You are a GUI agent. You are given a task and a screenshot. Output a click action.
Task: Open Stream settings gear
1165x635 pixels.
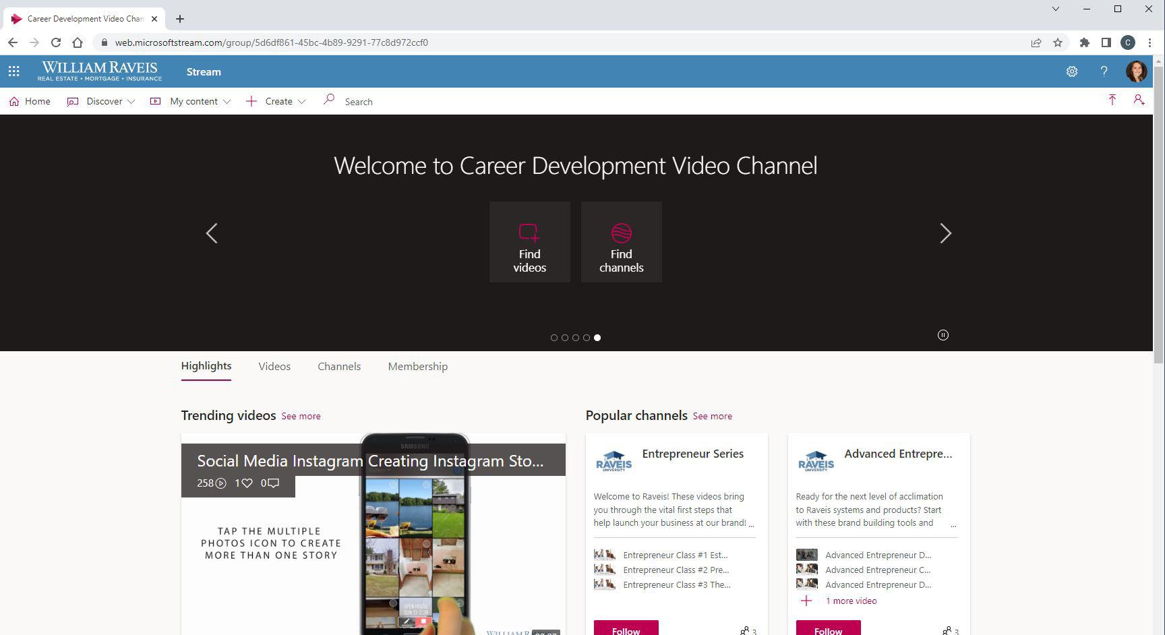1072,71
